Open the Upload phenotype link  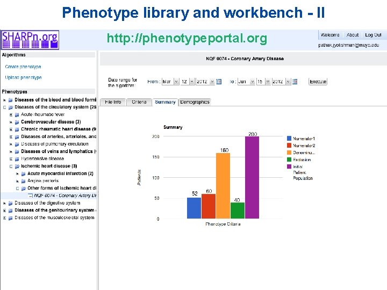[23, 77]
